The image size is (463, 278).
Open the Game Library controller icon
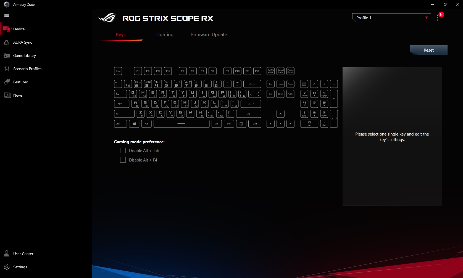[x=7, y=55]
